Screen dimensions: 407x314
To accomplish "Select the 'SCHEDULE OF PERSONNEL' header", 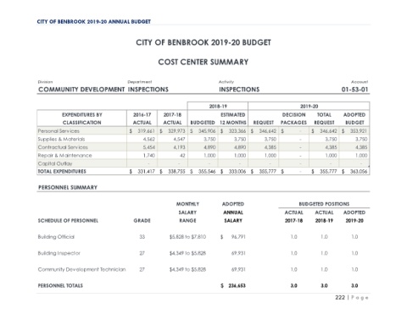I will (68, 221).
